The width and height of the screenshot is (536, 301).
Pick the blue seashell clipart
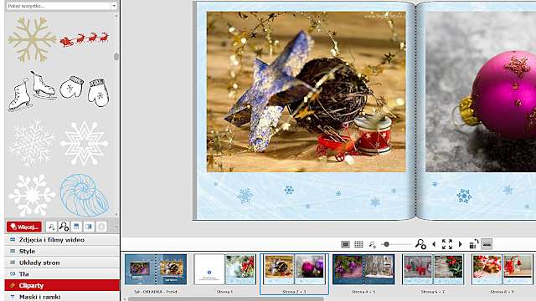pyautogui.click(x=85, y=195)
